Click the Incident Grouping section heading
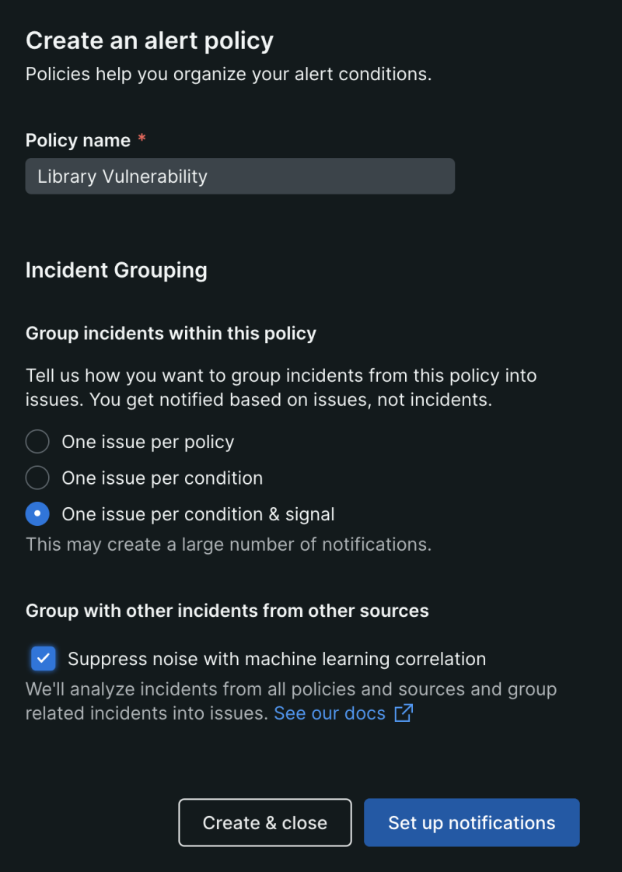Screen dimensions: 622x872 pyautogui.click(x=117, y=270)
